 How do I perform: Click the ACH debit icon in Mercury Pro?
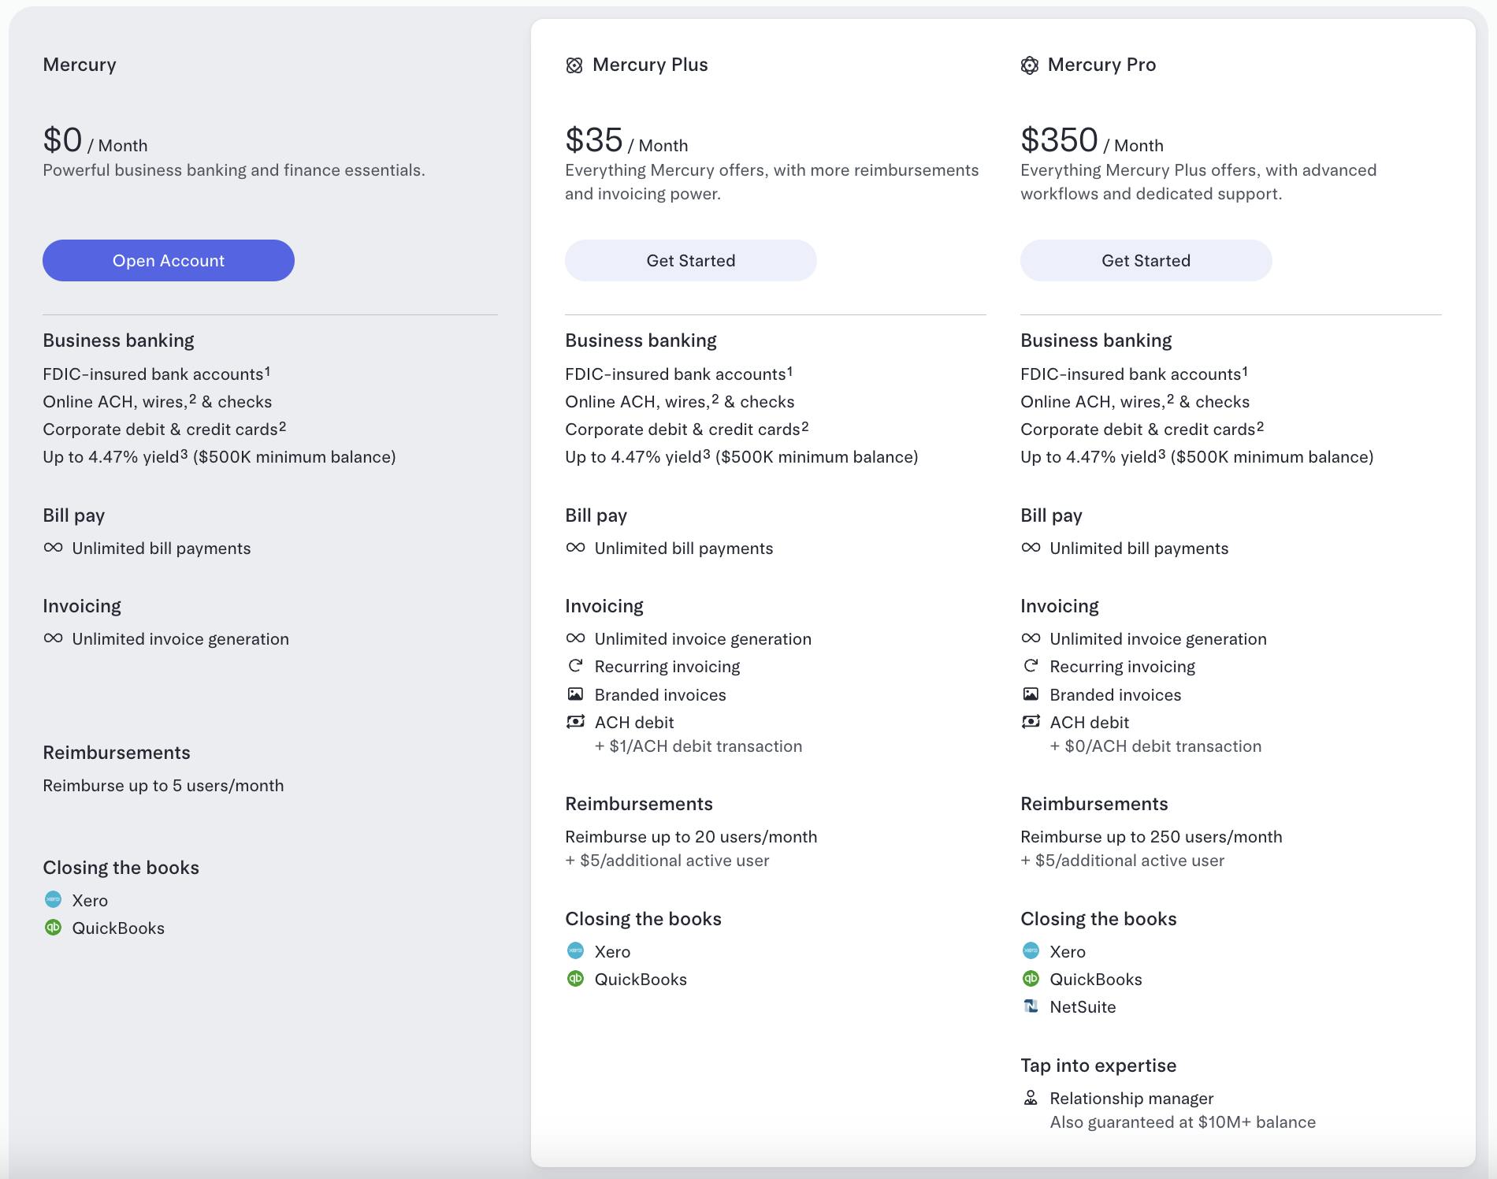coord(1030,722)
